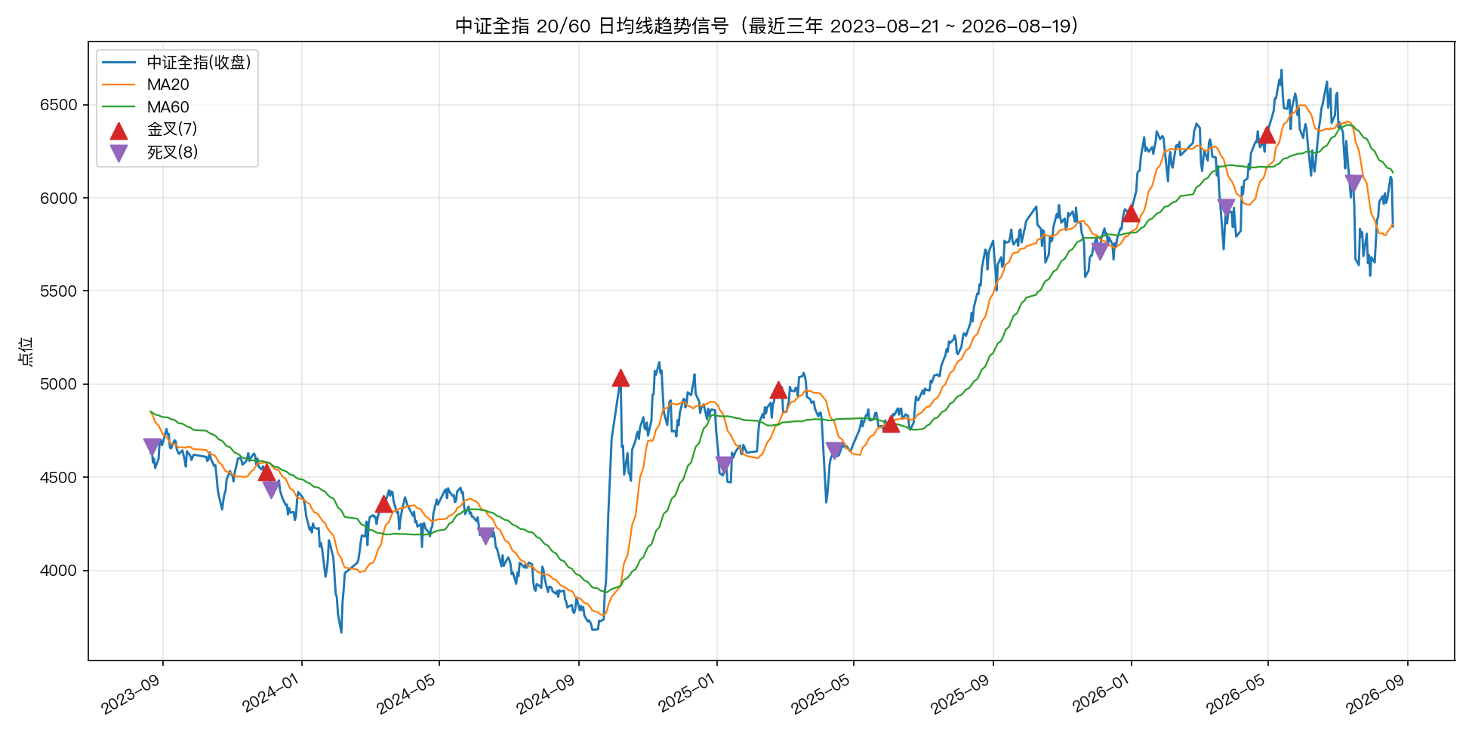Screen dimensions: 1472x736
Task: Click the 4500 y-axis tick label
Action: (x=59, y=477)
